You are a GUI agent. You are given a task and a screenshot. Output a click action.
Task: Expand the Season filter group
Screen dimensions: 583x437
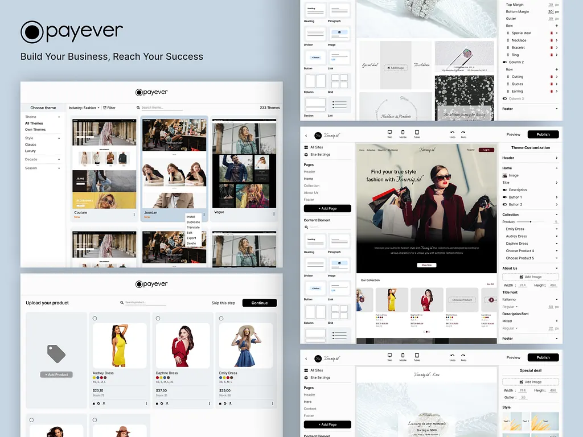pos(59,168)
